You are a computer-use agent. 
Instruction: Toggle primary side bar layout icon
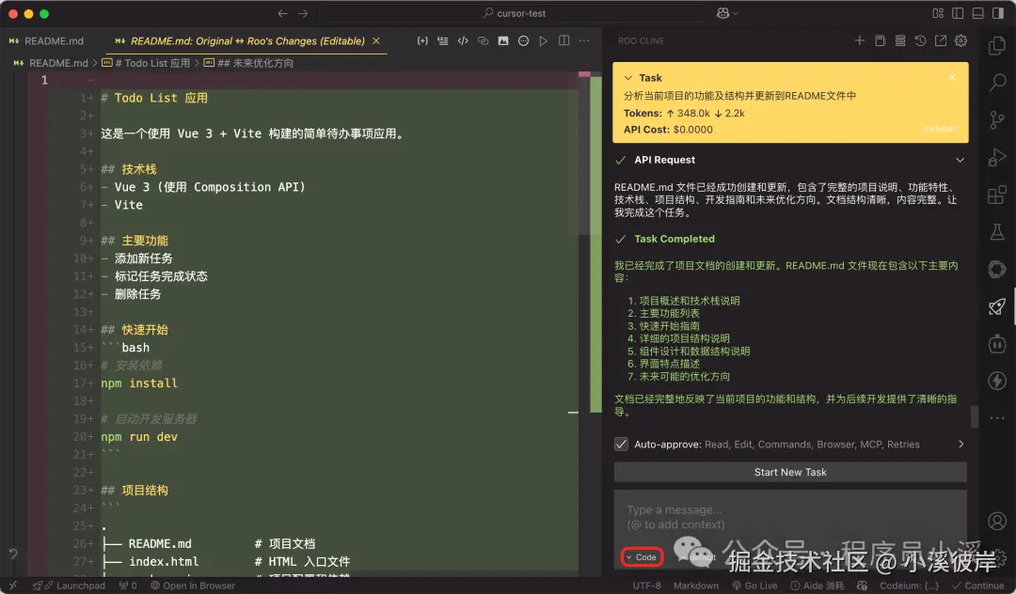coord(958,13)
